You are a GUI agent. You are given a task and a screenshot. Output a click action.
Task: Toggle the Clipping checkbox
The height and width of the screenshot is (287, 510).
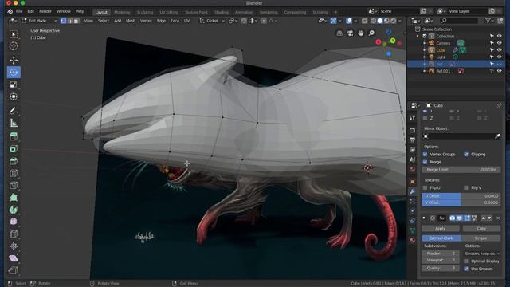(x=466, y=154)
